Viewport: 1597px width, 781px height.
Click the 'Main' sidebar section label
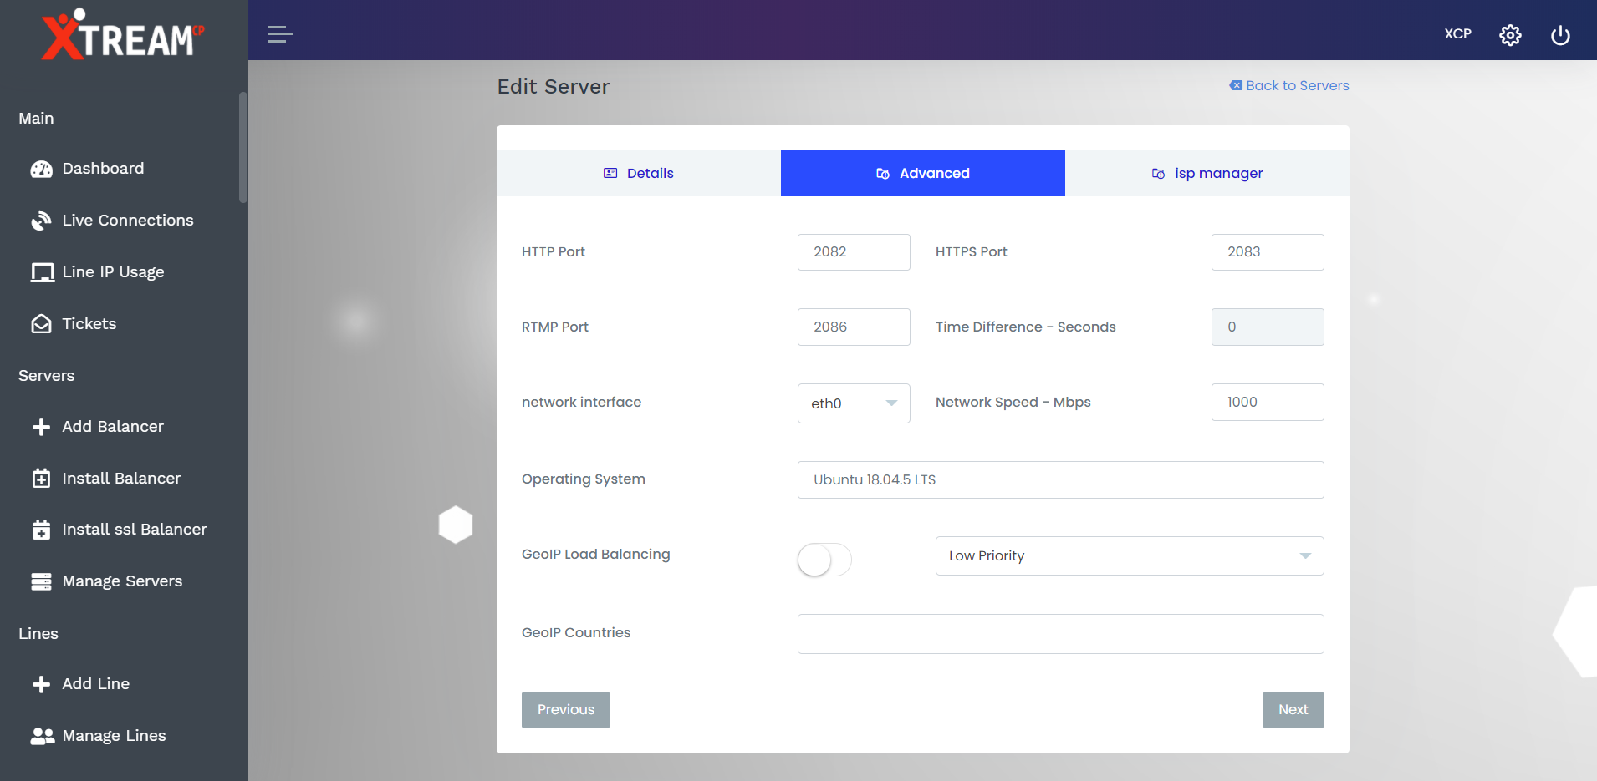click(x=36, y=119)
